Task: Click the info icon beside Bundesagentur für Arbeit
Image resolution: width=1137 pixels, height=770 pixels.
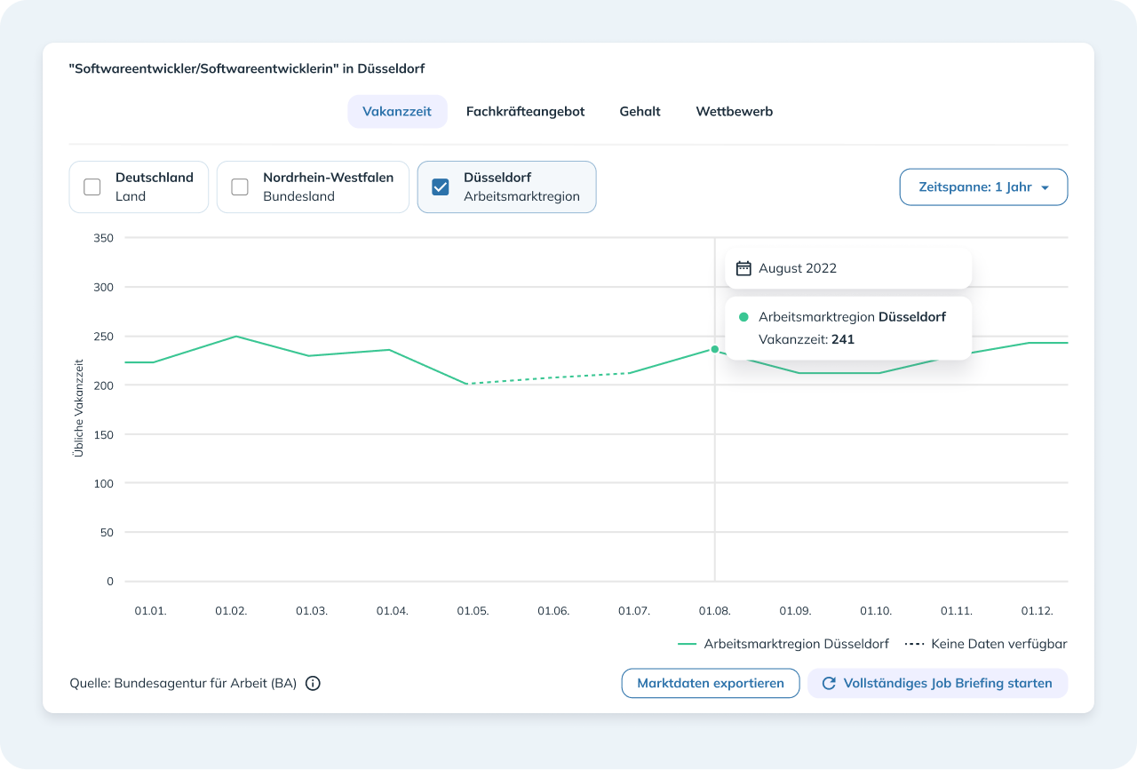Action: (313, 684)
